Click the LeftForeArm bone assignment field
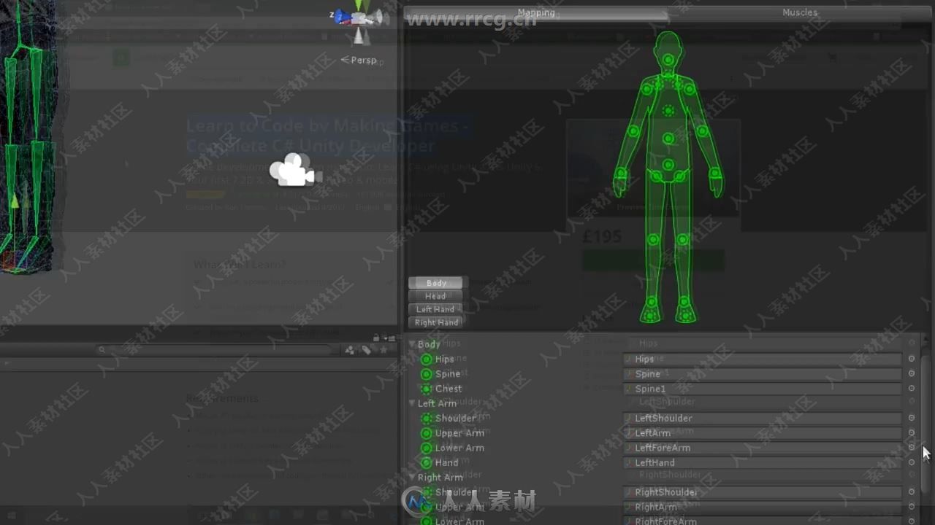The height and width of the screenshot is (525, 935). coord(763,448)
